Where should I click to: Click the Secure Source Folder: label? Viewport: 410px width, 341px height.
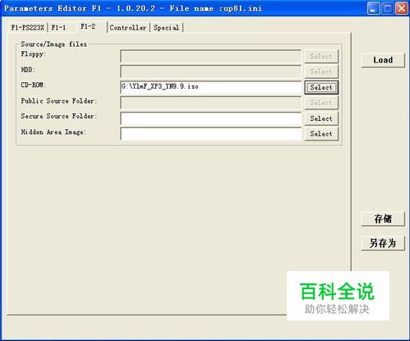59,116
